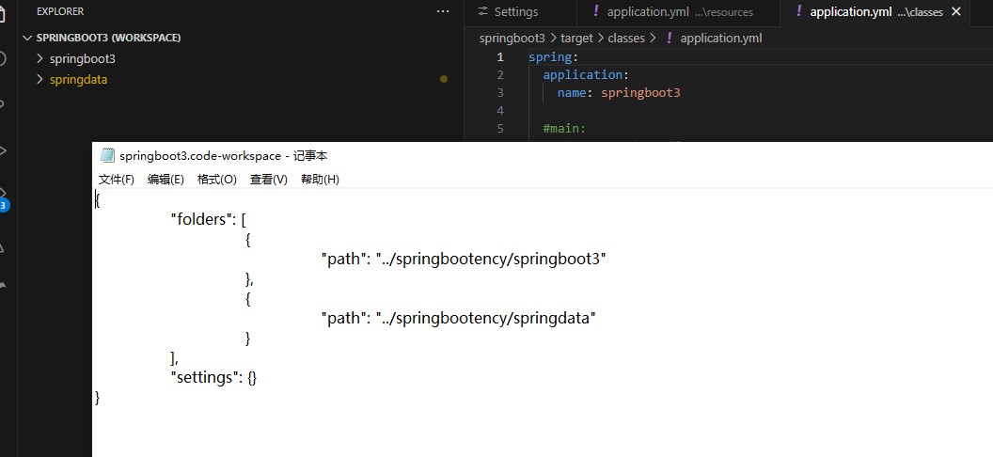Open Explorer's more actions ellipsis menu
The width and height of the screenshot is (993, 457).
coord(444,11)
